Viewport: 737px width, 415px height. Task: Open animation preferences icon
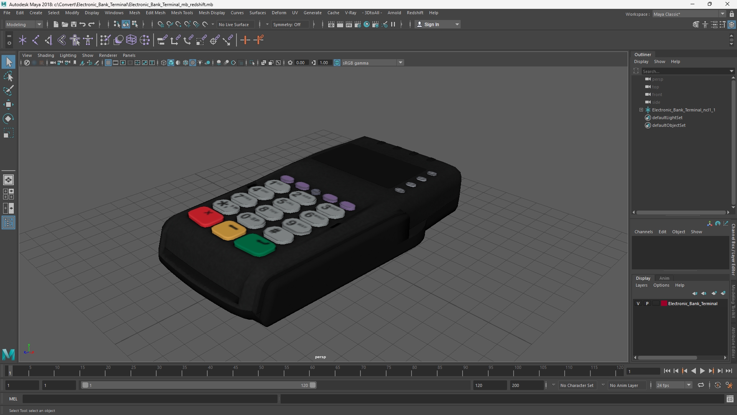point(729,385)
